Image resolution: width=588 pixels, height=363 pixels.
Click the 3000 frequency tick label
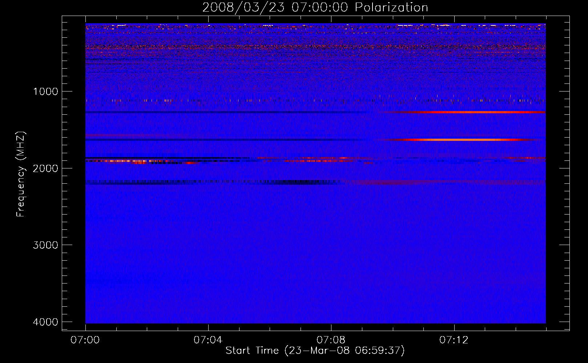click(x=46, y=245)
